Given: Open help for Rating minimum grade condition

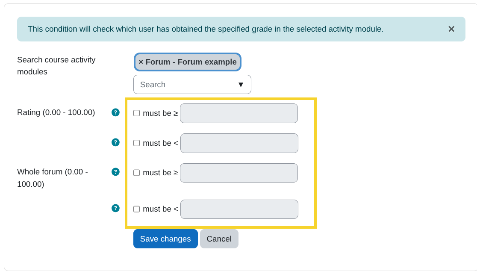Looking at the screenshot, I should [x=115, y=112].
